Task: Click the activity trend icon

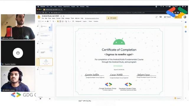Action: click(x=157, y=17)
